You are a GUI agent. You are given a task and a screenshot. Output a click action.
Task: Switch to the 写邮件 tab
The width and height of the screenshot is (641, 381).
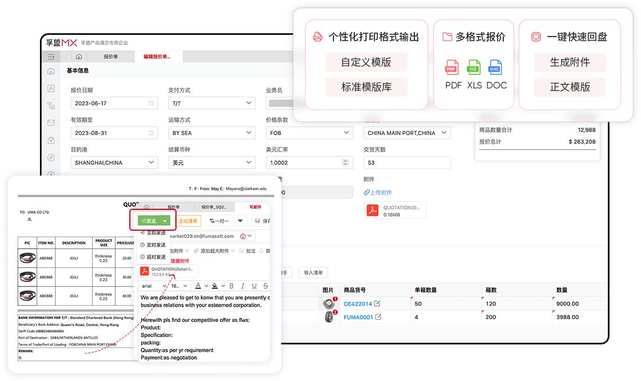(x=256, y=207)
